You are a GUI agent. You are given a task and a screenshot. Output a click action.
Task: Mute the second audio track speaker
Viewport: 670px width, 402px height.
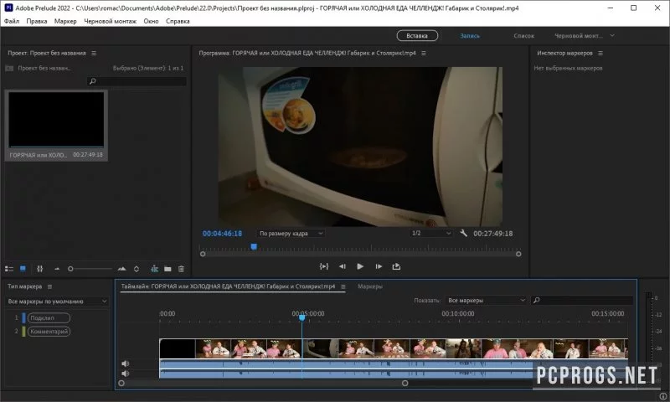(125, 374)
